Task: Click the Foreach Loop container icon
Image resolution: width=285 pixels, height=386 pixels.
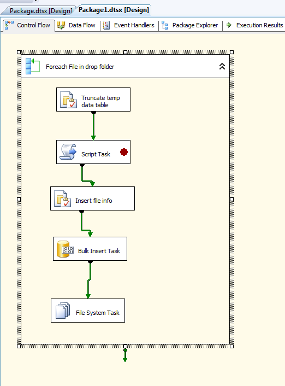Action: pyautogui.click(x=32, y=66)
